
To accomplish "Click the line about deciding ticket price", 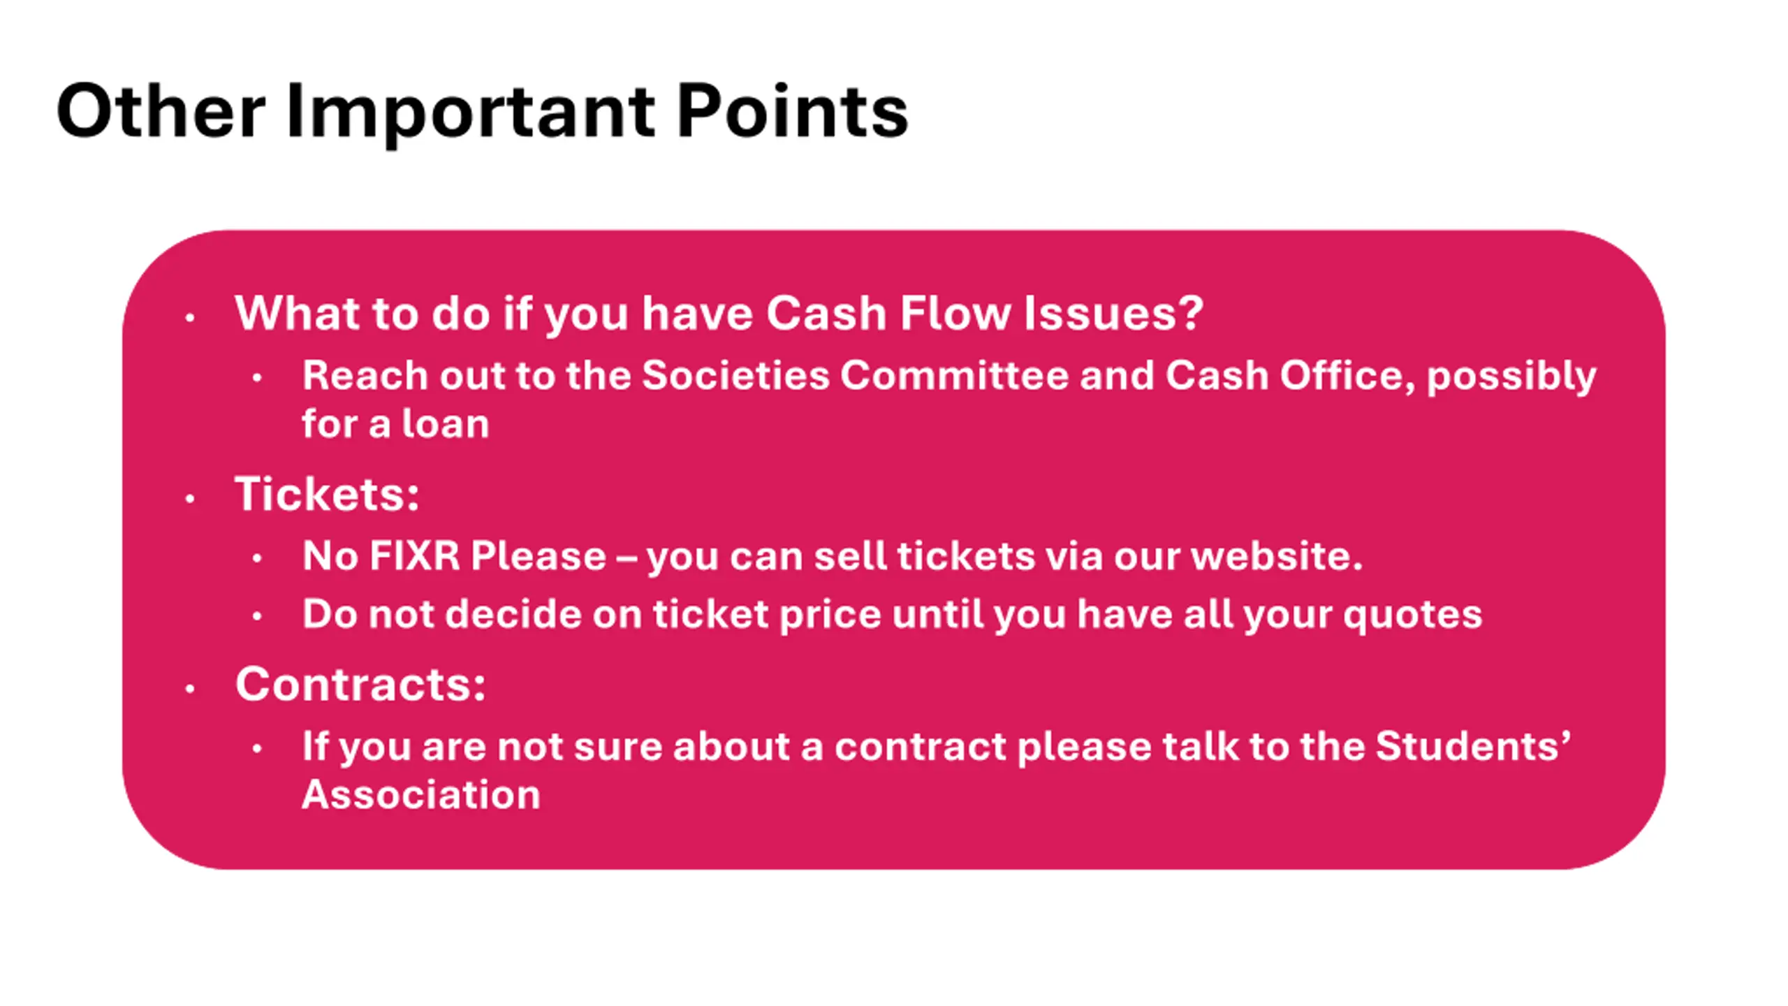I will (892, 614).
